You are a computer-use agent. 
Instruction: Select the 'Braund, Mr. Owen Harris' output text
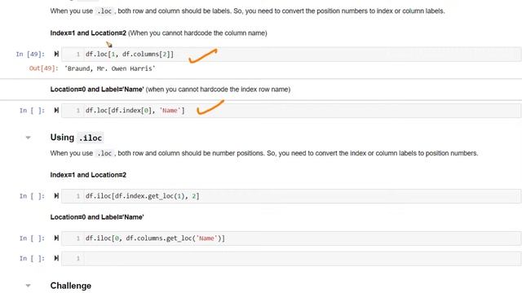click(110, 68)
